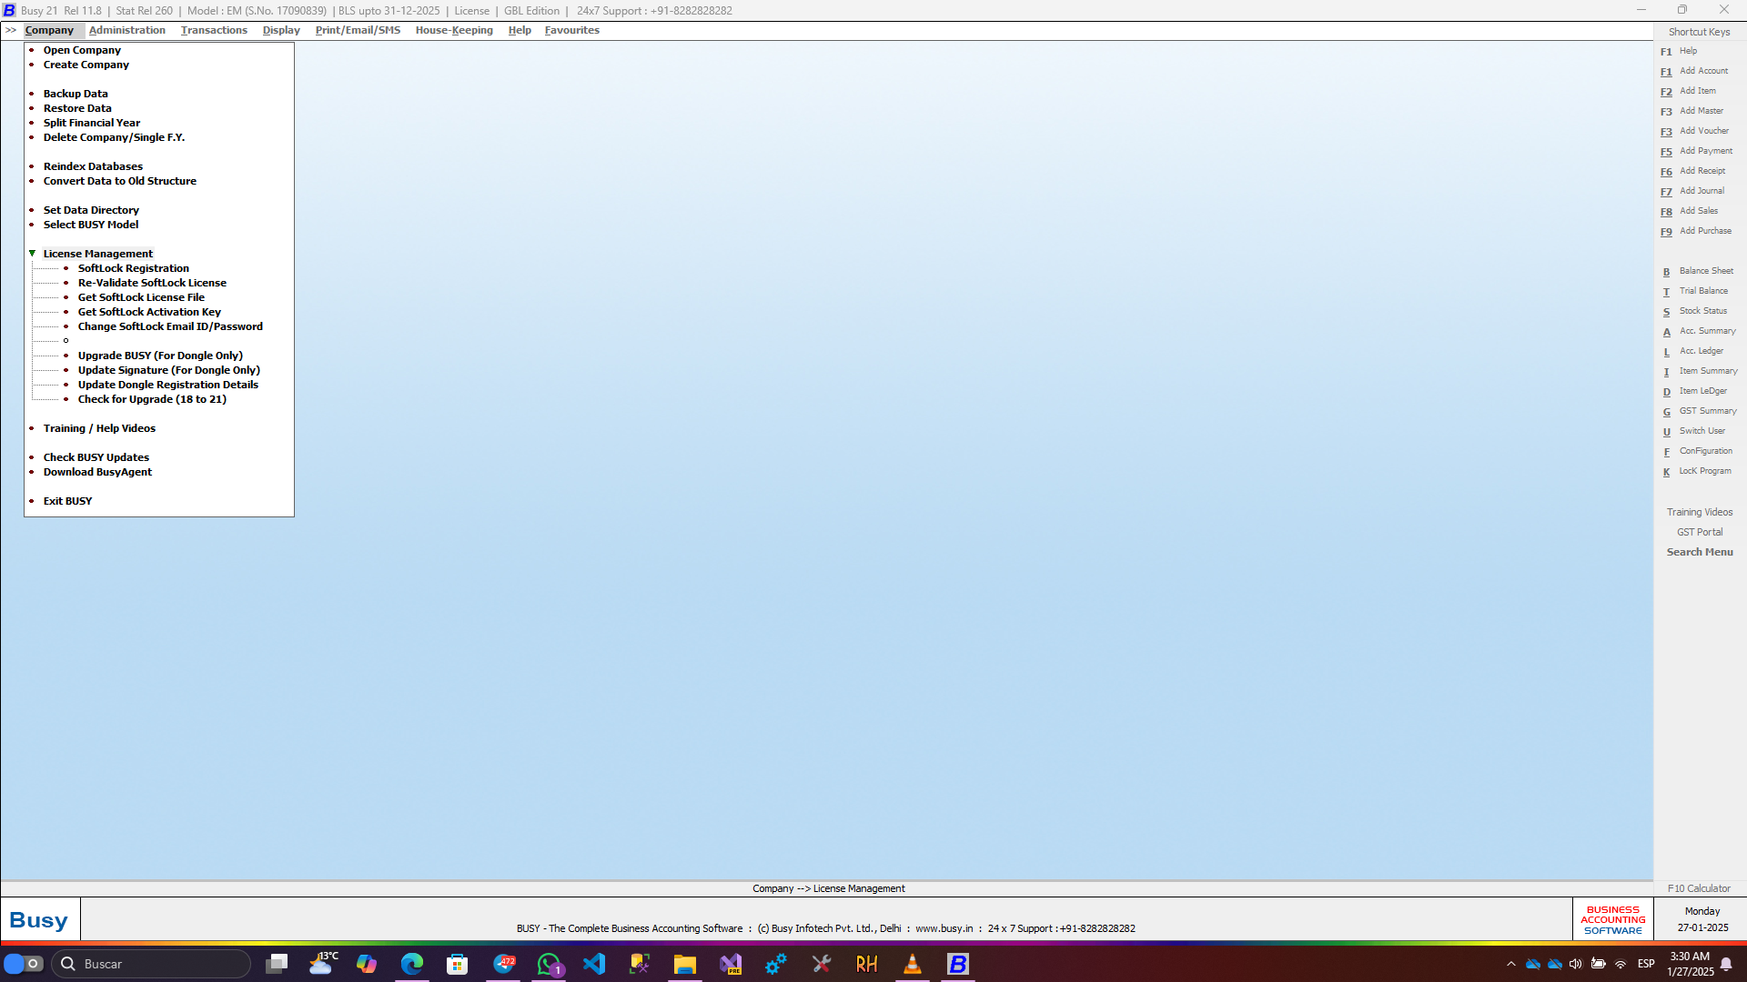The image size is (1747, 982).
Task: Choose Restore Data option
Action: tap(77, 108)
